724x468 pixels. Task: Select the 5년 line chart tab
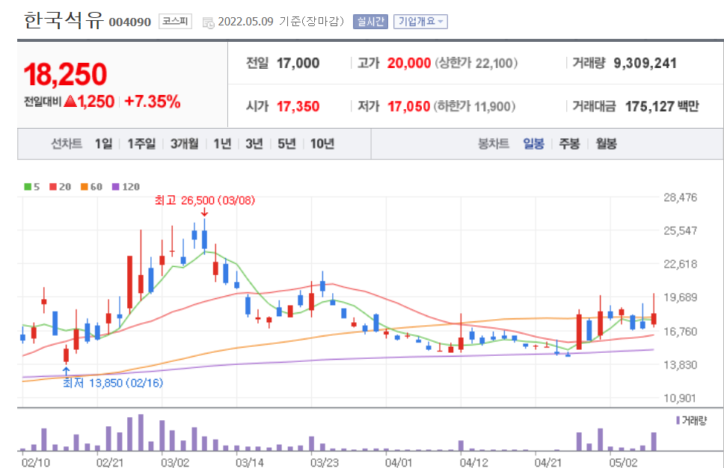point(286,144)
